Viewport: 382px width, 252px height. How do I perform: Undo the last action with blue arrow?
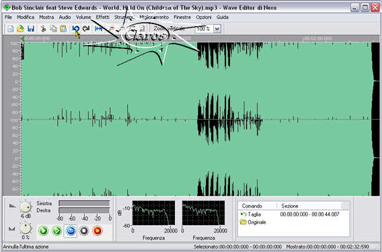[75, 29]
